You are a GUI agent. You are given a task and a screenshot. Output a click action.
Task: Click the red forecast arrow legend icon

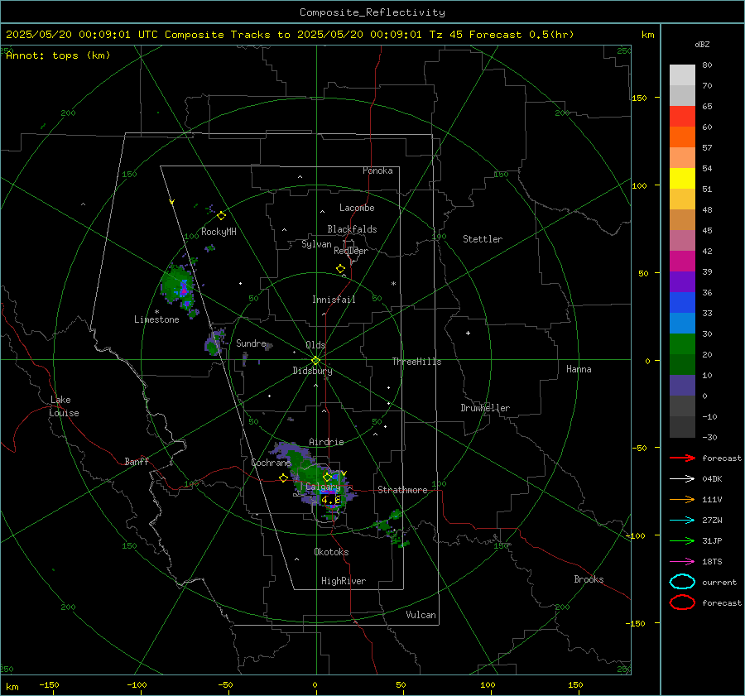point(682,458)
